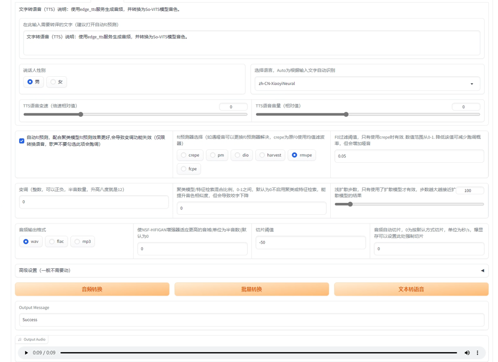
Task: Click the 音频转换 button
Action: [92, 289]
